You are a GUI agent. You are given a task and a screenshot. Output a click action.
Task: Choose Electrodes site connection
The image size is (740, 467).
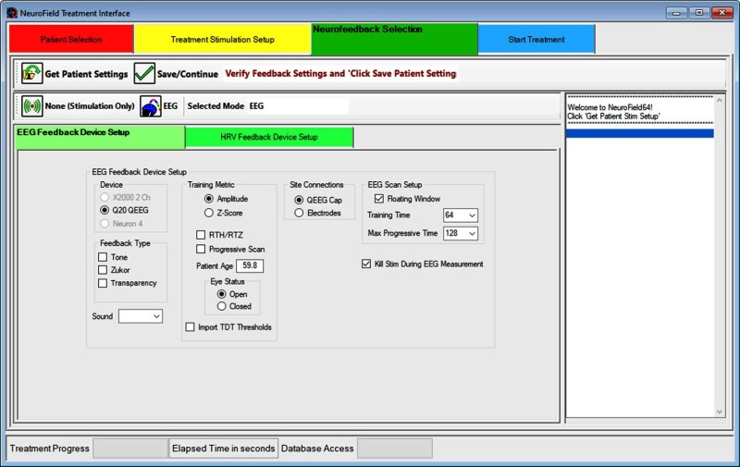pyautogui.click(x=299, y=214)
